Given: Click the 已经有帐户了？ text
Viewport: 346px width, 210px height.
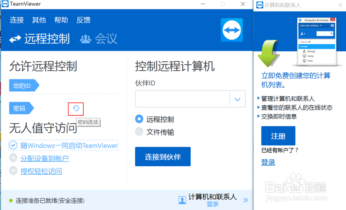Looking at the screenshot, I should (280, 150).
